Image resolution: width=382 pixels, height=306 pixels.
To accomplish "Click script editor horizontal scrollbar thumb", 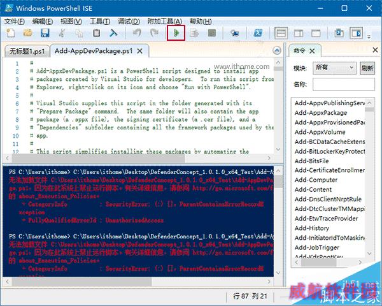I will [x=98, y=158].
